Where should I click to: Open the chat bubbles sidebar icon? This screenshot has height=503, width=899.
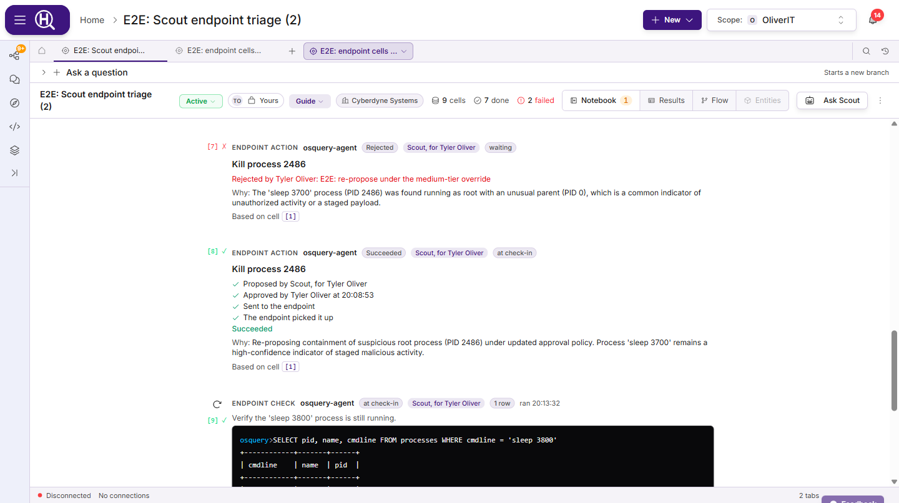pyautogui.click(x=14, y=79)
